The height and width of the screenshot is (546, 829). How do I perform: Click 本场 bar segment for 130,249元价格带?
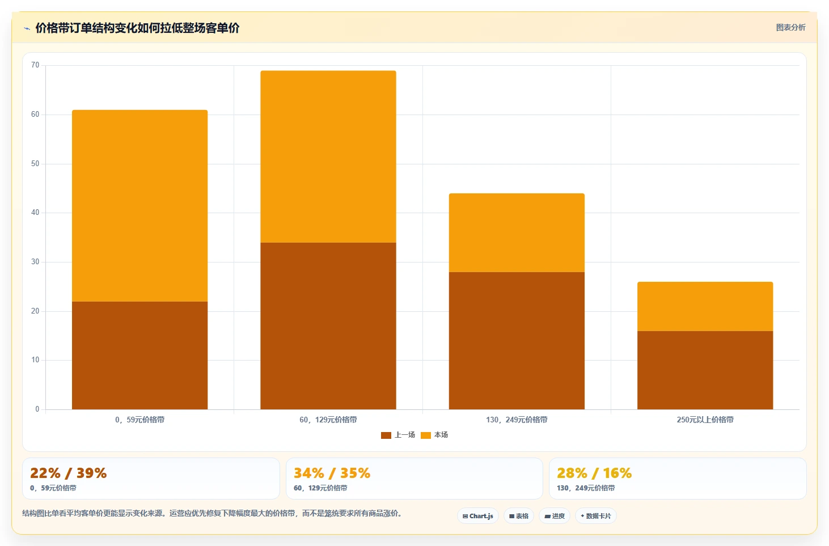(x=517, y=233)
